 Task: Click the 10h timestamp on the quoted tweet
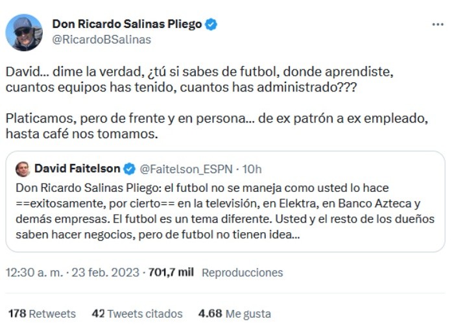(252, 169)
